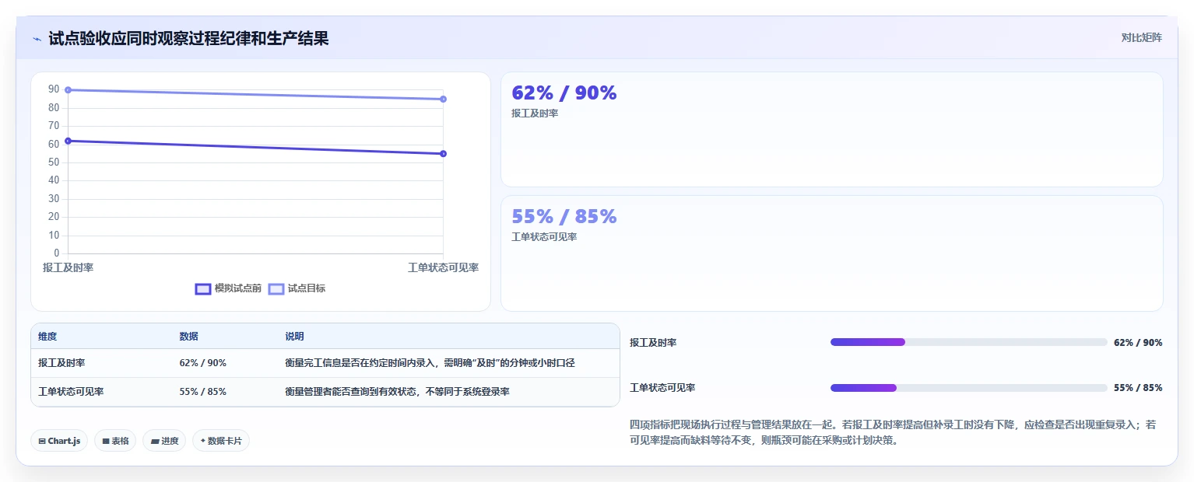Image resolution: width=1194 pixels, height=482 pixels.
Task: Click the 报工及时率 label under the 62% card
Action: click(535, 114)
